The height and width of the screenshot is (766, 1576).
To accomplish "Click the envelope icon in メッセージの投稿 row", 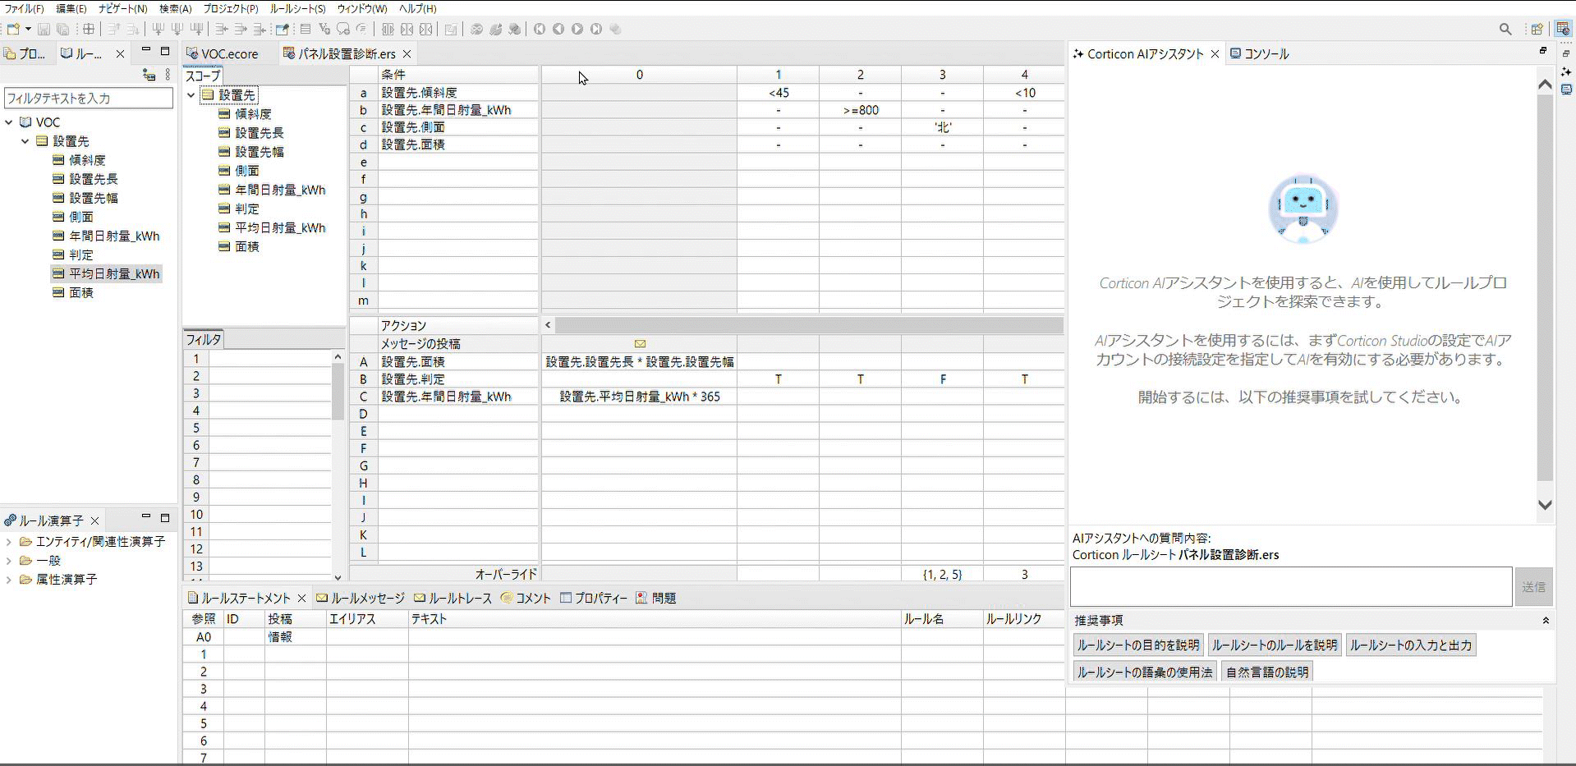I will (640, 344).
